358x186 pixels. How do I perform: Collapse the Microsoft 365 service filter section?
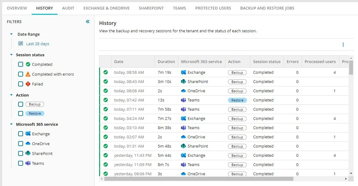pyautogui.click(x=11, y=124)
